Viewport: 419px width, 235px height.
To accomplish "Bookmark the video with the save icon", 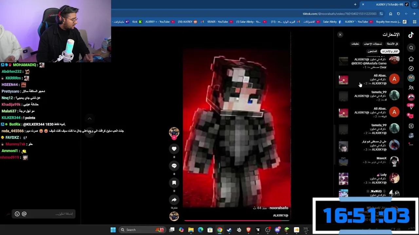I will (x=174, y=183).
